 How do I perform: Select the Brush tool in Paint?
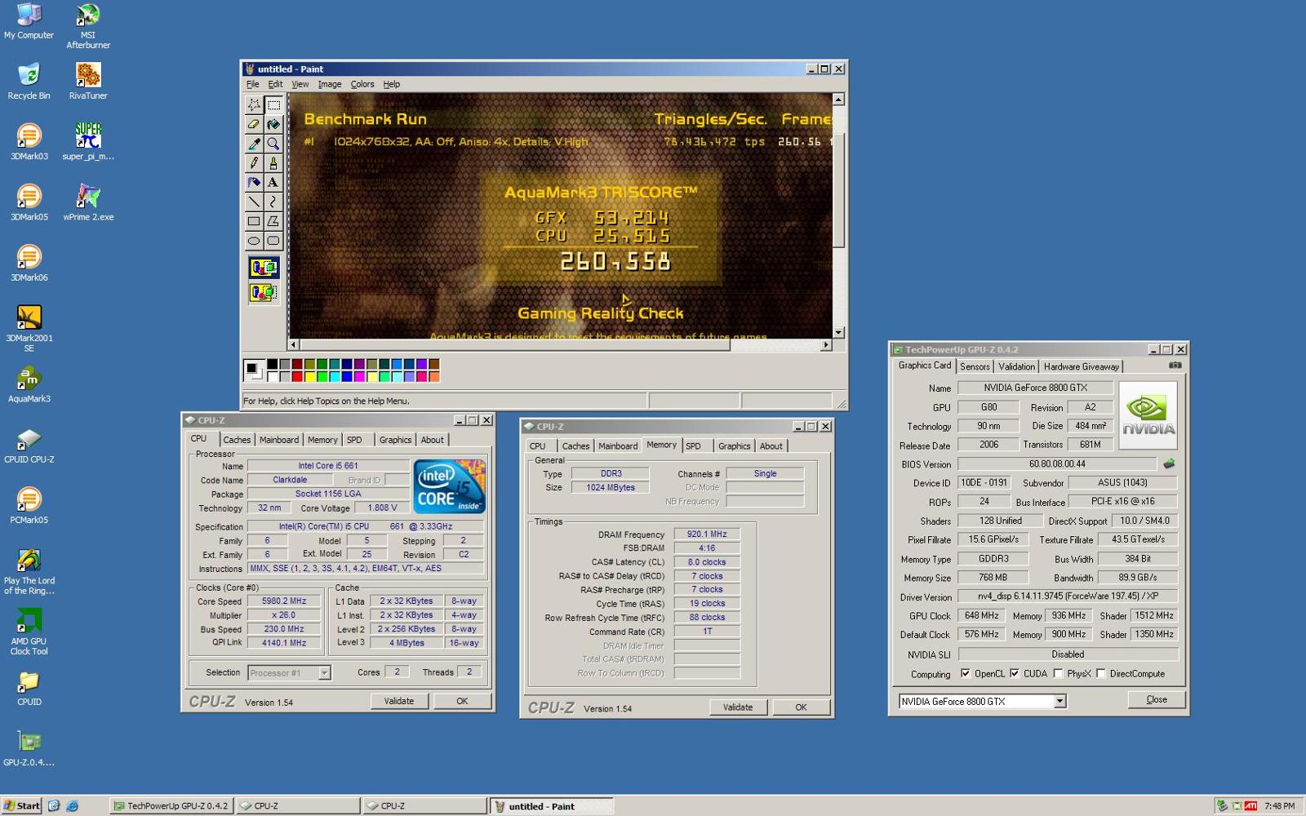coord(273,163)
